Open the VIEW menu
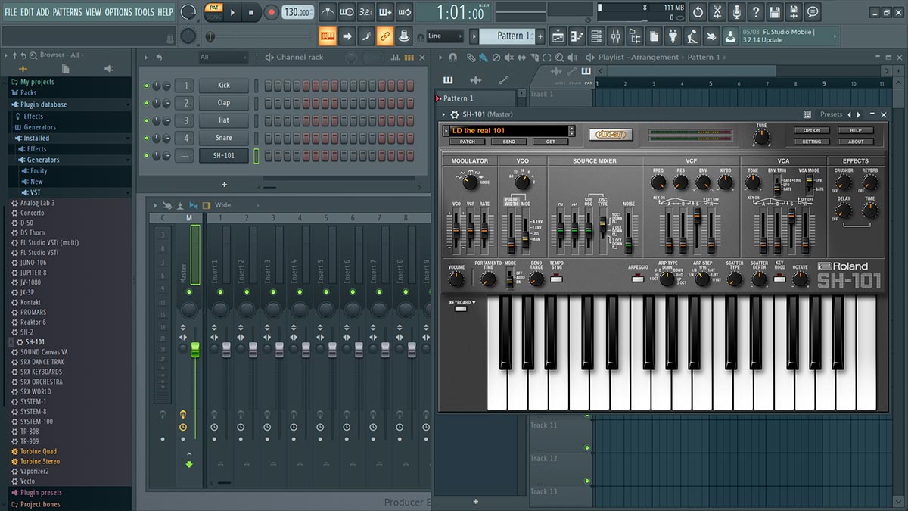This screenshot has width=908, height=511. click(x=93, y=12)
